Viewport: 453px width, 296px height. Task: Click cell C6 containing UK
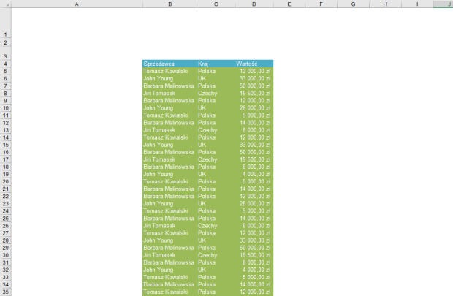(x=215, y=78)
